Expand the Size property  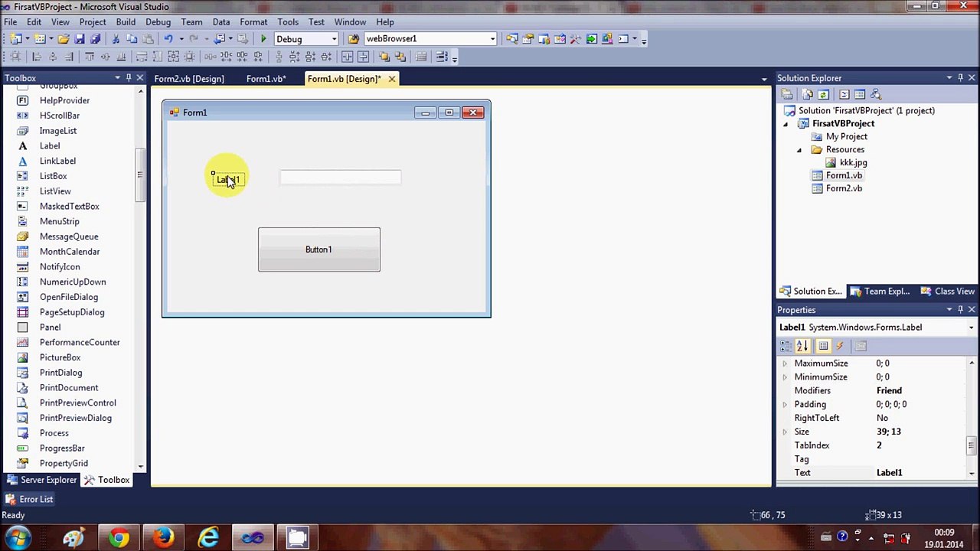tap(785, 432)
